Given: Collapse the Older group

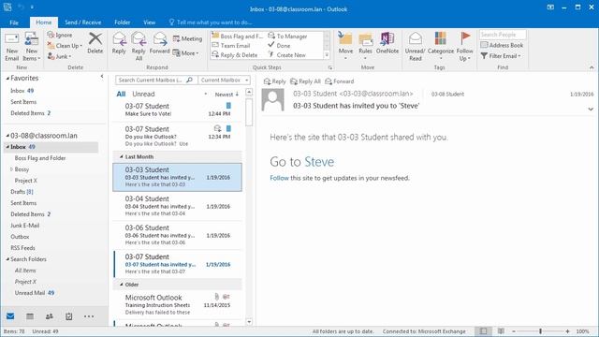Looking at the screenshot, I should coord(121,285).
